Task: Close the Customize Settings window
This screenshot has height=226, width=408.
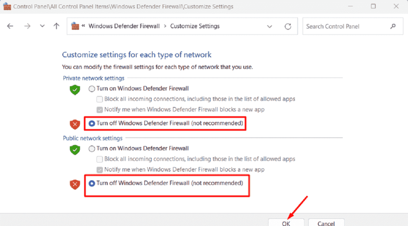Action: pos(396,6)
